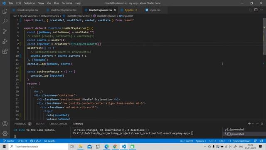
Task: Close the terminal panel
Action: pyautogui.click(x=262, y=124)
